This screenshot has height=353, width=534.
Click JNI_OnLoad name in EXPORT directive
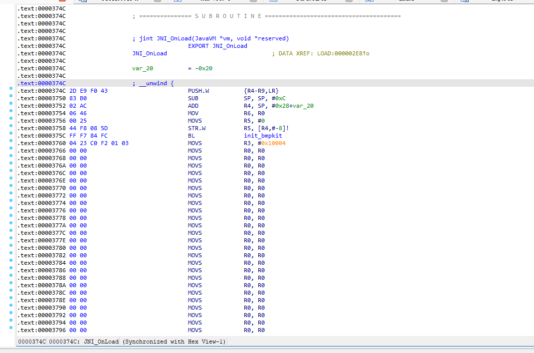tap(229, 46)
